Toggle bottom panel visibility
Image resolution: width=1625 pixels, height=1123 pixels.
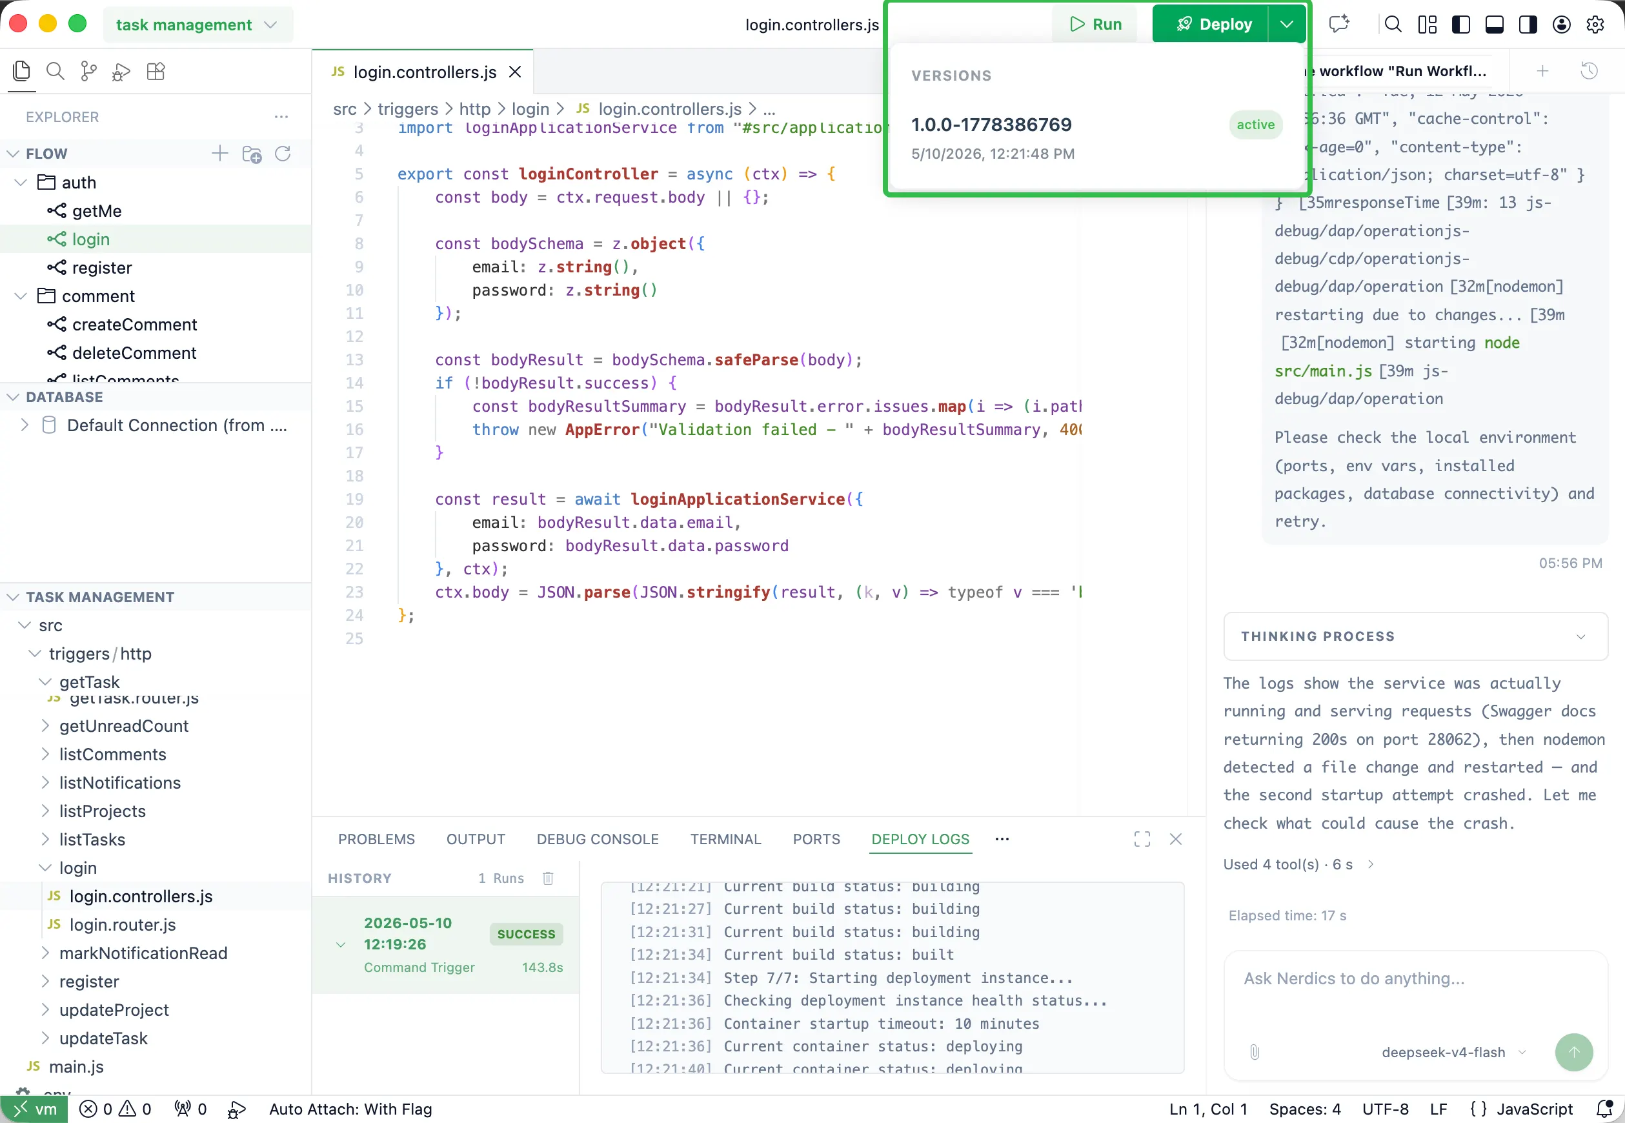click(x=1494, y=25)
